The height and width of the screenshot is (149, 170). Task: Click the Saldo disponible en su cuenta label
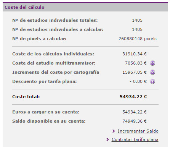point(49,121)
